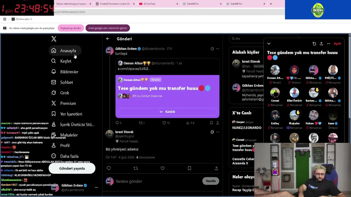Open İçerik Üreticisi Stüdyosu in sidebar

point(73,124)
